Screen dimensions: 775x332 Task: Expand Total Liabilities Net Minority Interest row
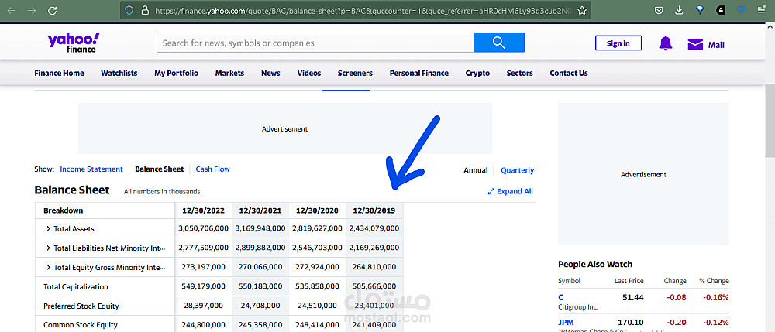[x=48, y=248]
